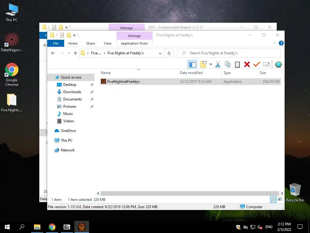Open taskbar search magnifier
This screenshot has height=233, width=310.
pyautogui.click(x=22, y=227)
